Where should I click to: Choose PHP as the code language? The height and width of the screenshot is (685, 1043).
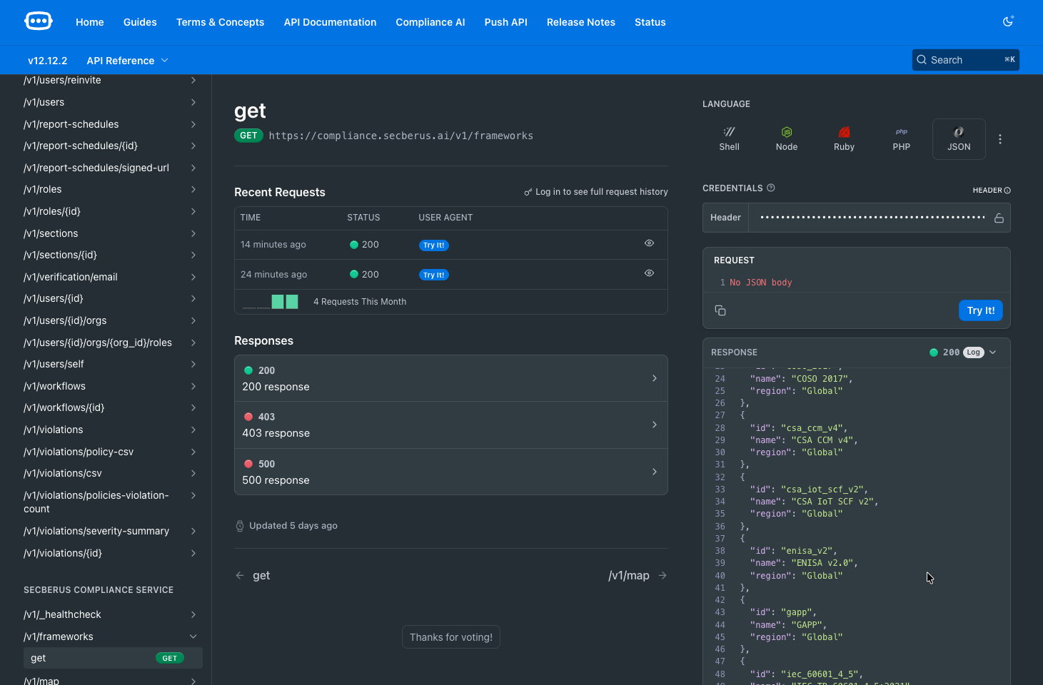coord(901,138)
